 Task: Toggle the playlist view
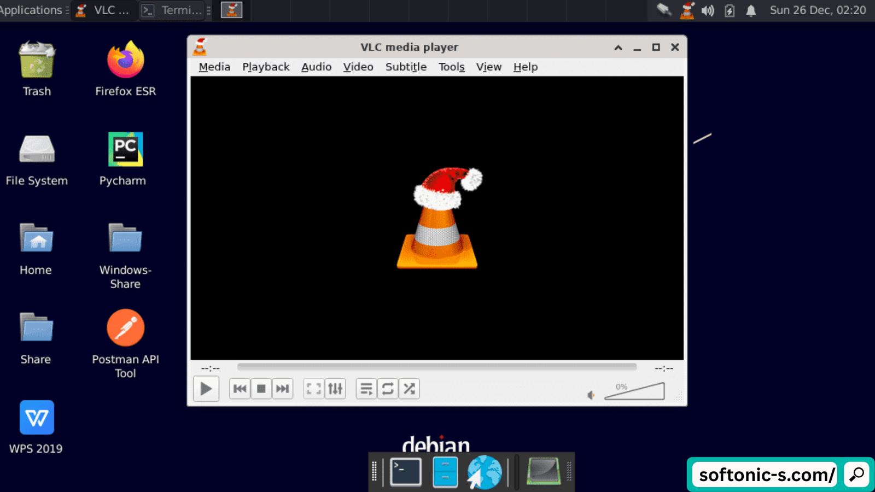click(x=366, y=389)
